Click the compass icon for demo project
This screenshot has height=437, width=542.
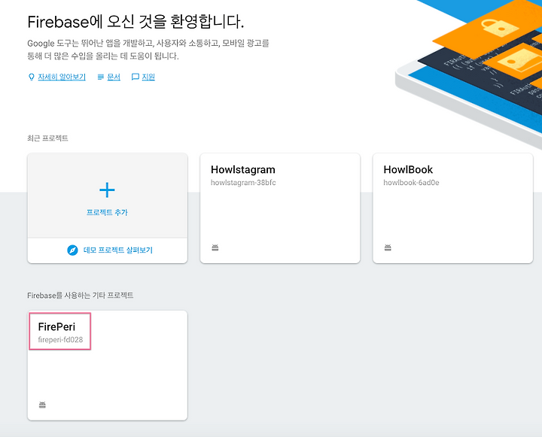[72, 250]
